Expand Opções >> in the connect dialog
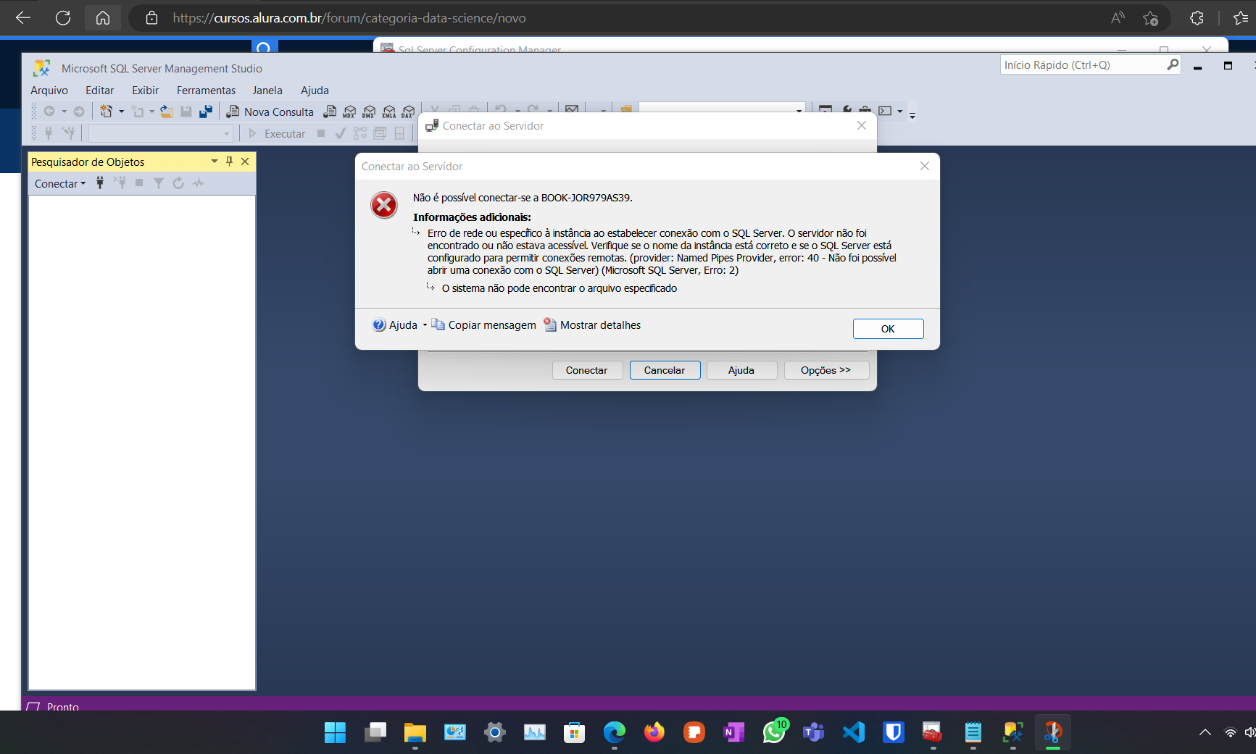Image resolution: width=1256 pixels, height=754 pixels. pyautogui.click(x=826, y=370)
